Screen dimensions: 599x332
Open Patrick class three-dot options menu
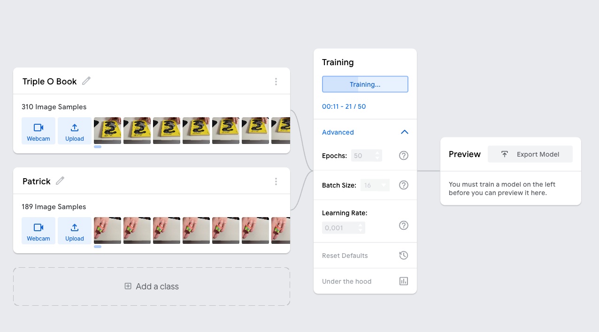[x=276, y=181]
